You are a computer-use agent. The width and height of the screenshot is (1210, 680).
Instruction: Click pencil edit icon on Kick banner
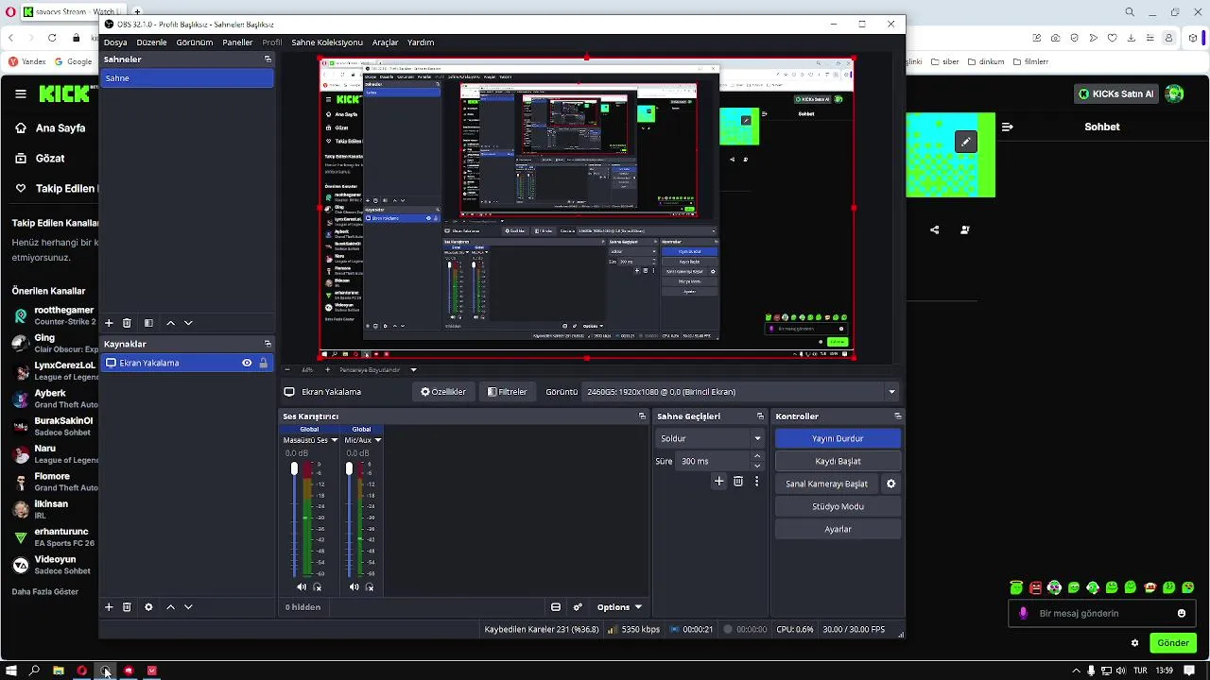965,142
